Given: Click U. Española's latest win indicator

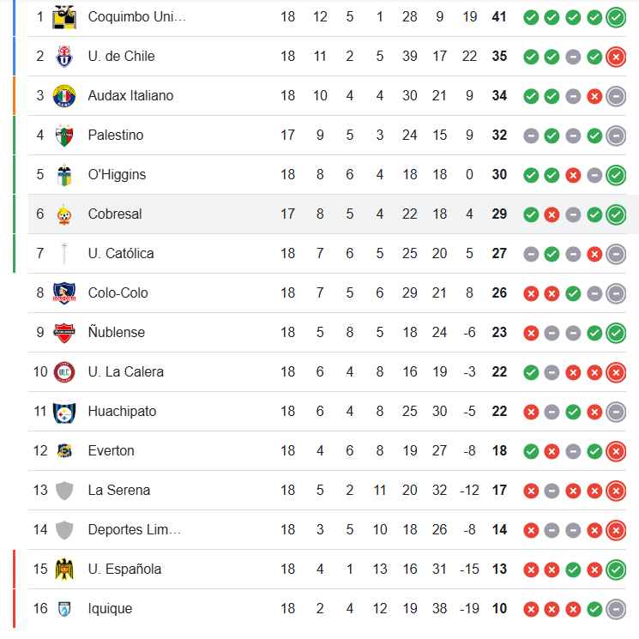Looking at the screenshot, I should pyautogui.click(x=615, y=570).
